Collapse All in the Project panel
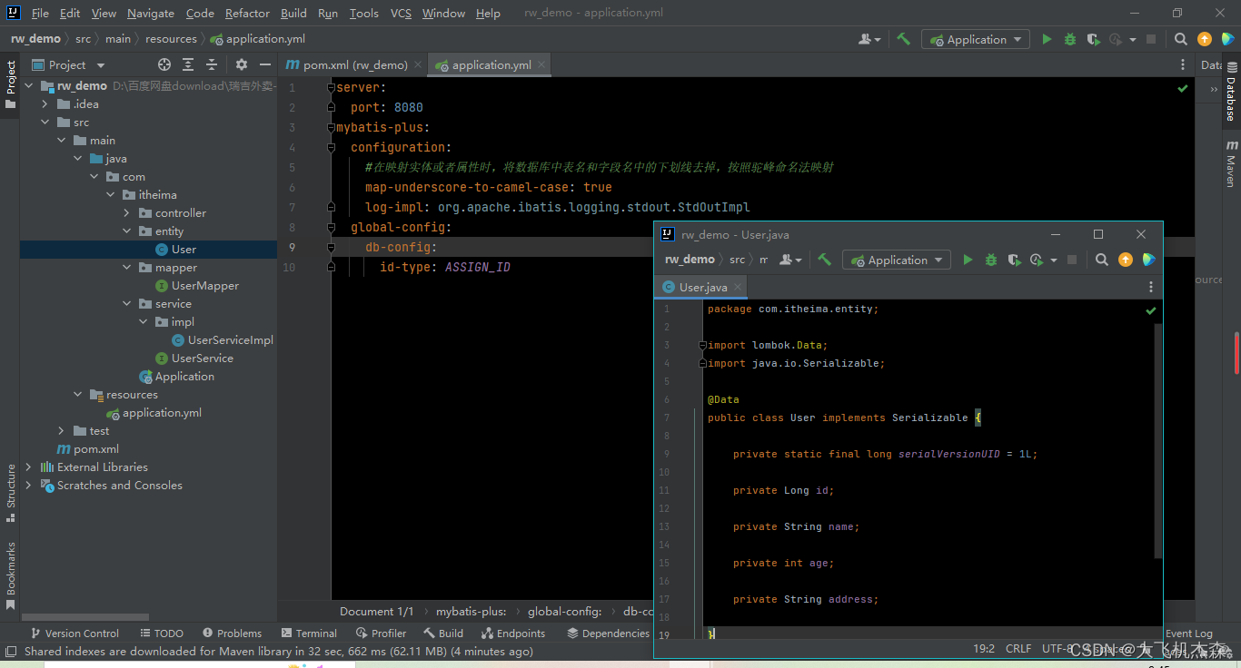The image size is (1241, 668). [212, 64]
